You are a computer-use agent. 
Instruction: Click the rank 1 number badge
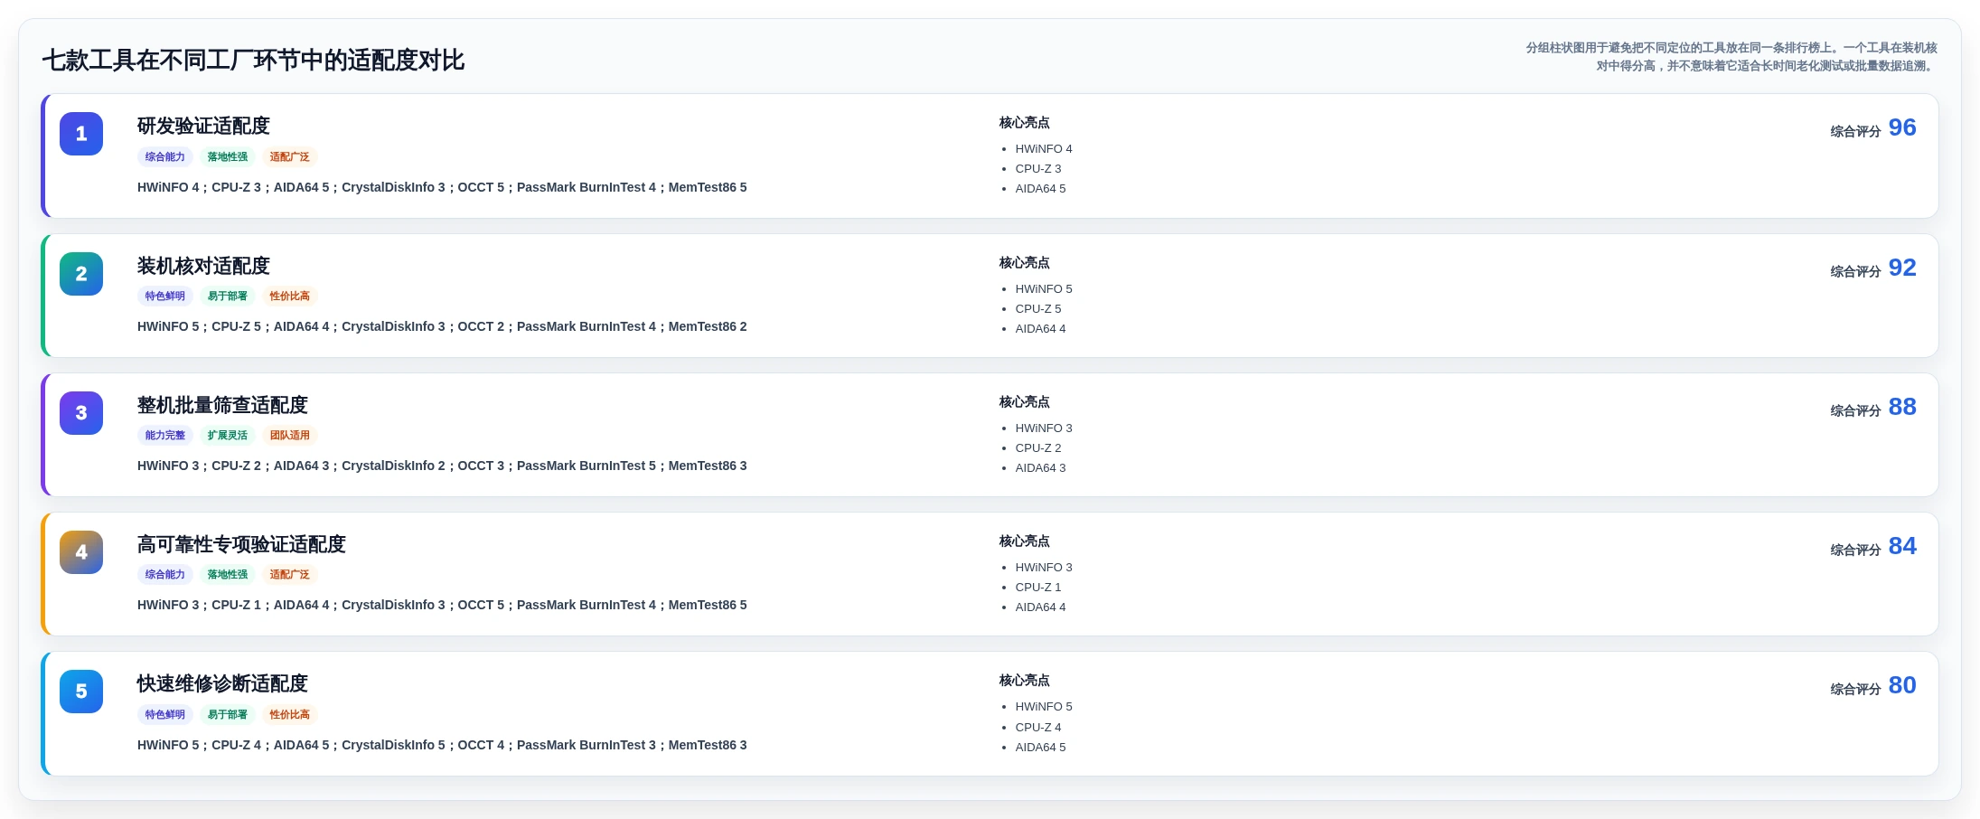click(81, 134)
